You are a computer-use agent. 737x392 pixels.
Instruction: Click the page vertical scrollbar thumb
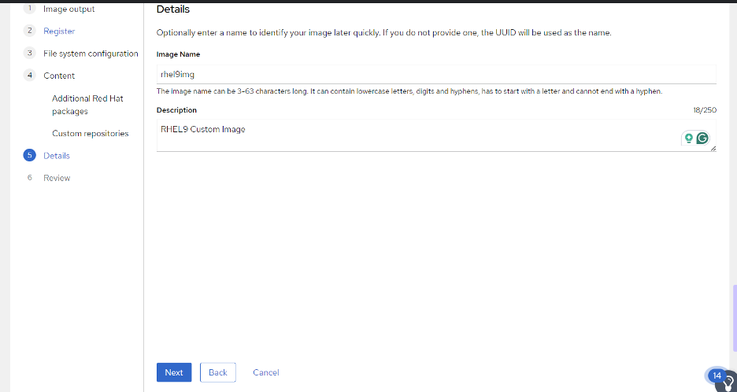click(735, 318)
